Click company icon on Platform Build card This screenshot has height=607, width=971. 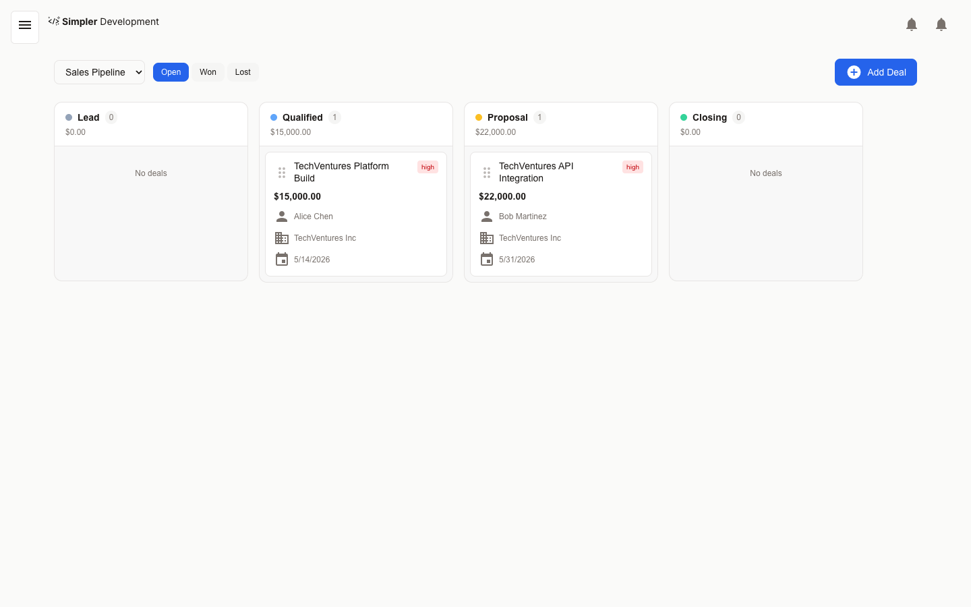[282, 238]
